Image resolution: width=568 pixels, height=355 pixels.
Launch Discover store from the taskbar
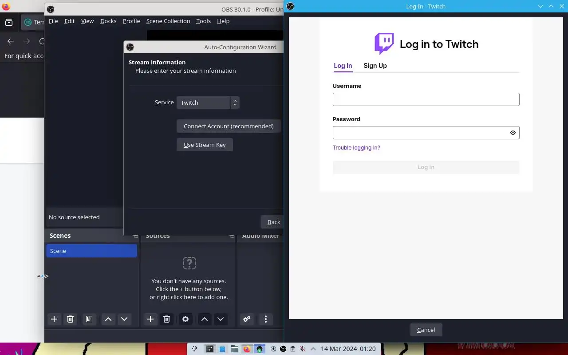222,349
